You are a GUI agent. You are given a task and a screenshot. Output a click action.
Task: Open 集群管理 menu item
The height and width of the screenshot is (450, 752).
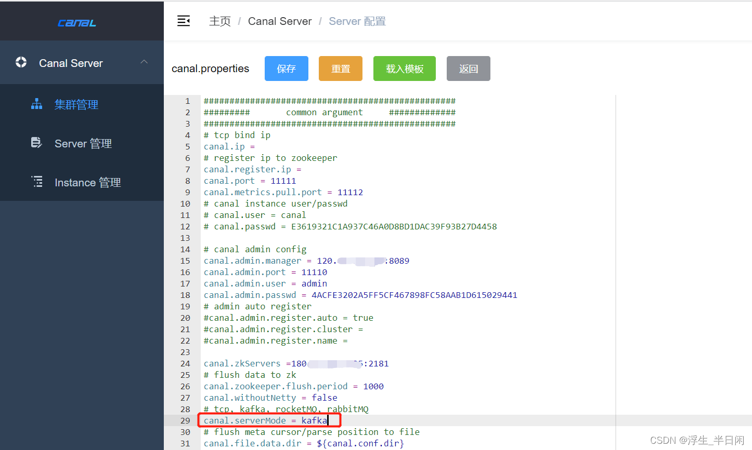[x=82, y=104]
